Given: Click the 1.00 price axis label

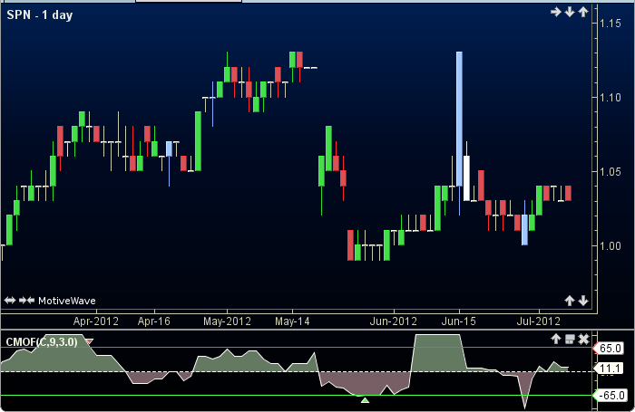Looking at the screenshot, I should point(611,245).
